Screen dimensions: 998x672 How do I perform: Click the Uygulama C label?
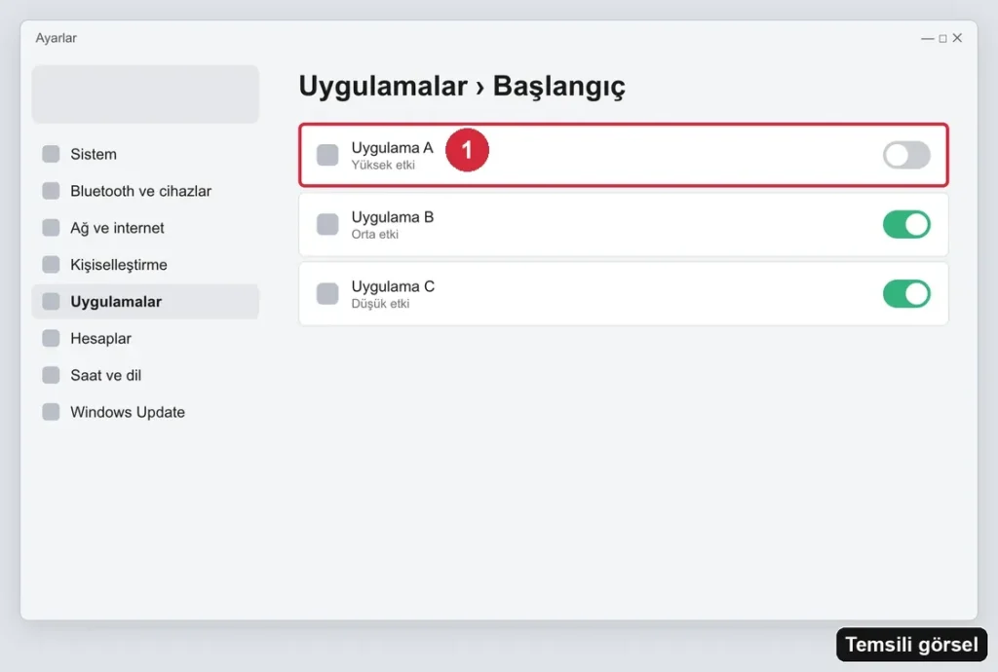pos(393,286)
